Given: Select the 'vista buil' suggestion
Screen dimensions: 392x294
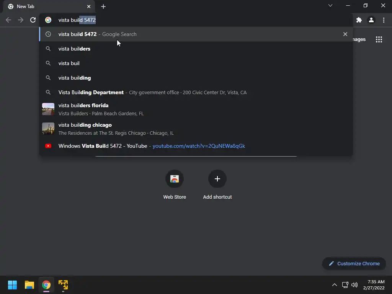Looking at the screenshot, I should pyautogui.click(x=196, y=63).
